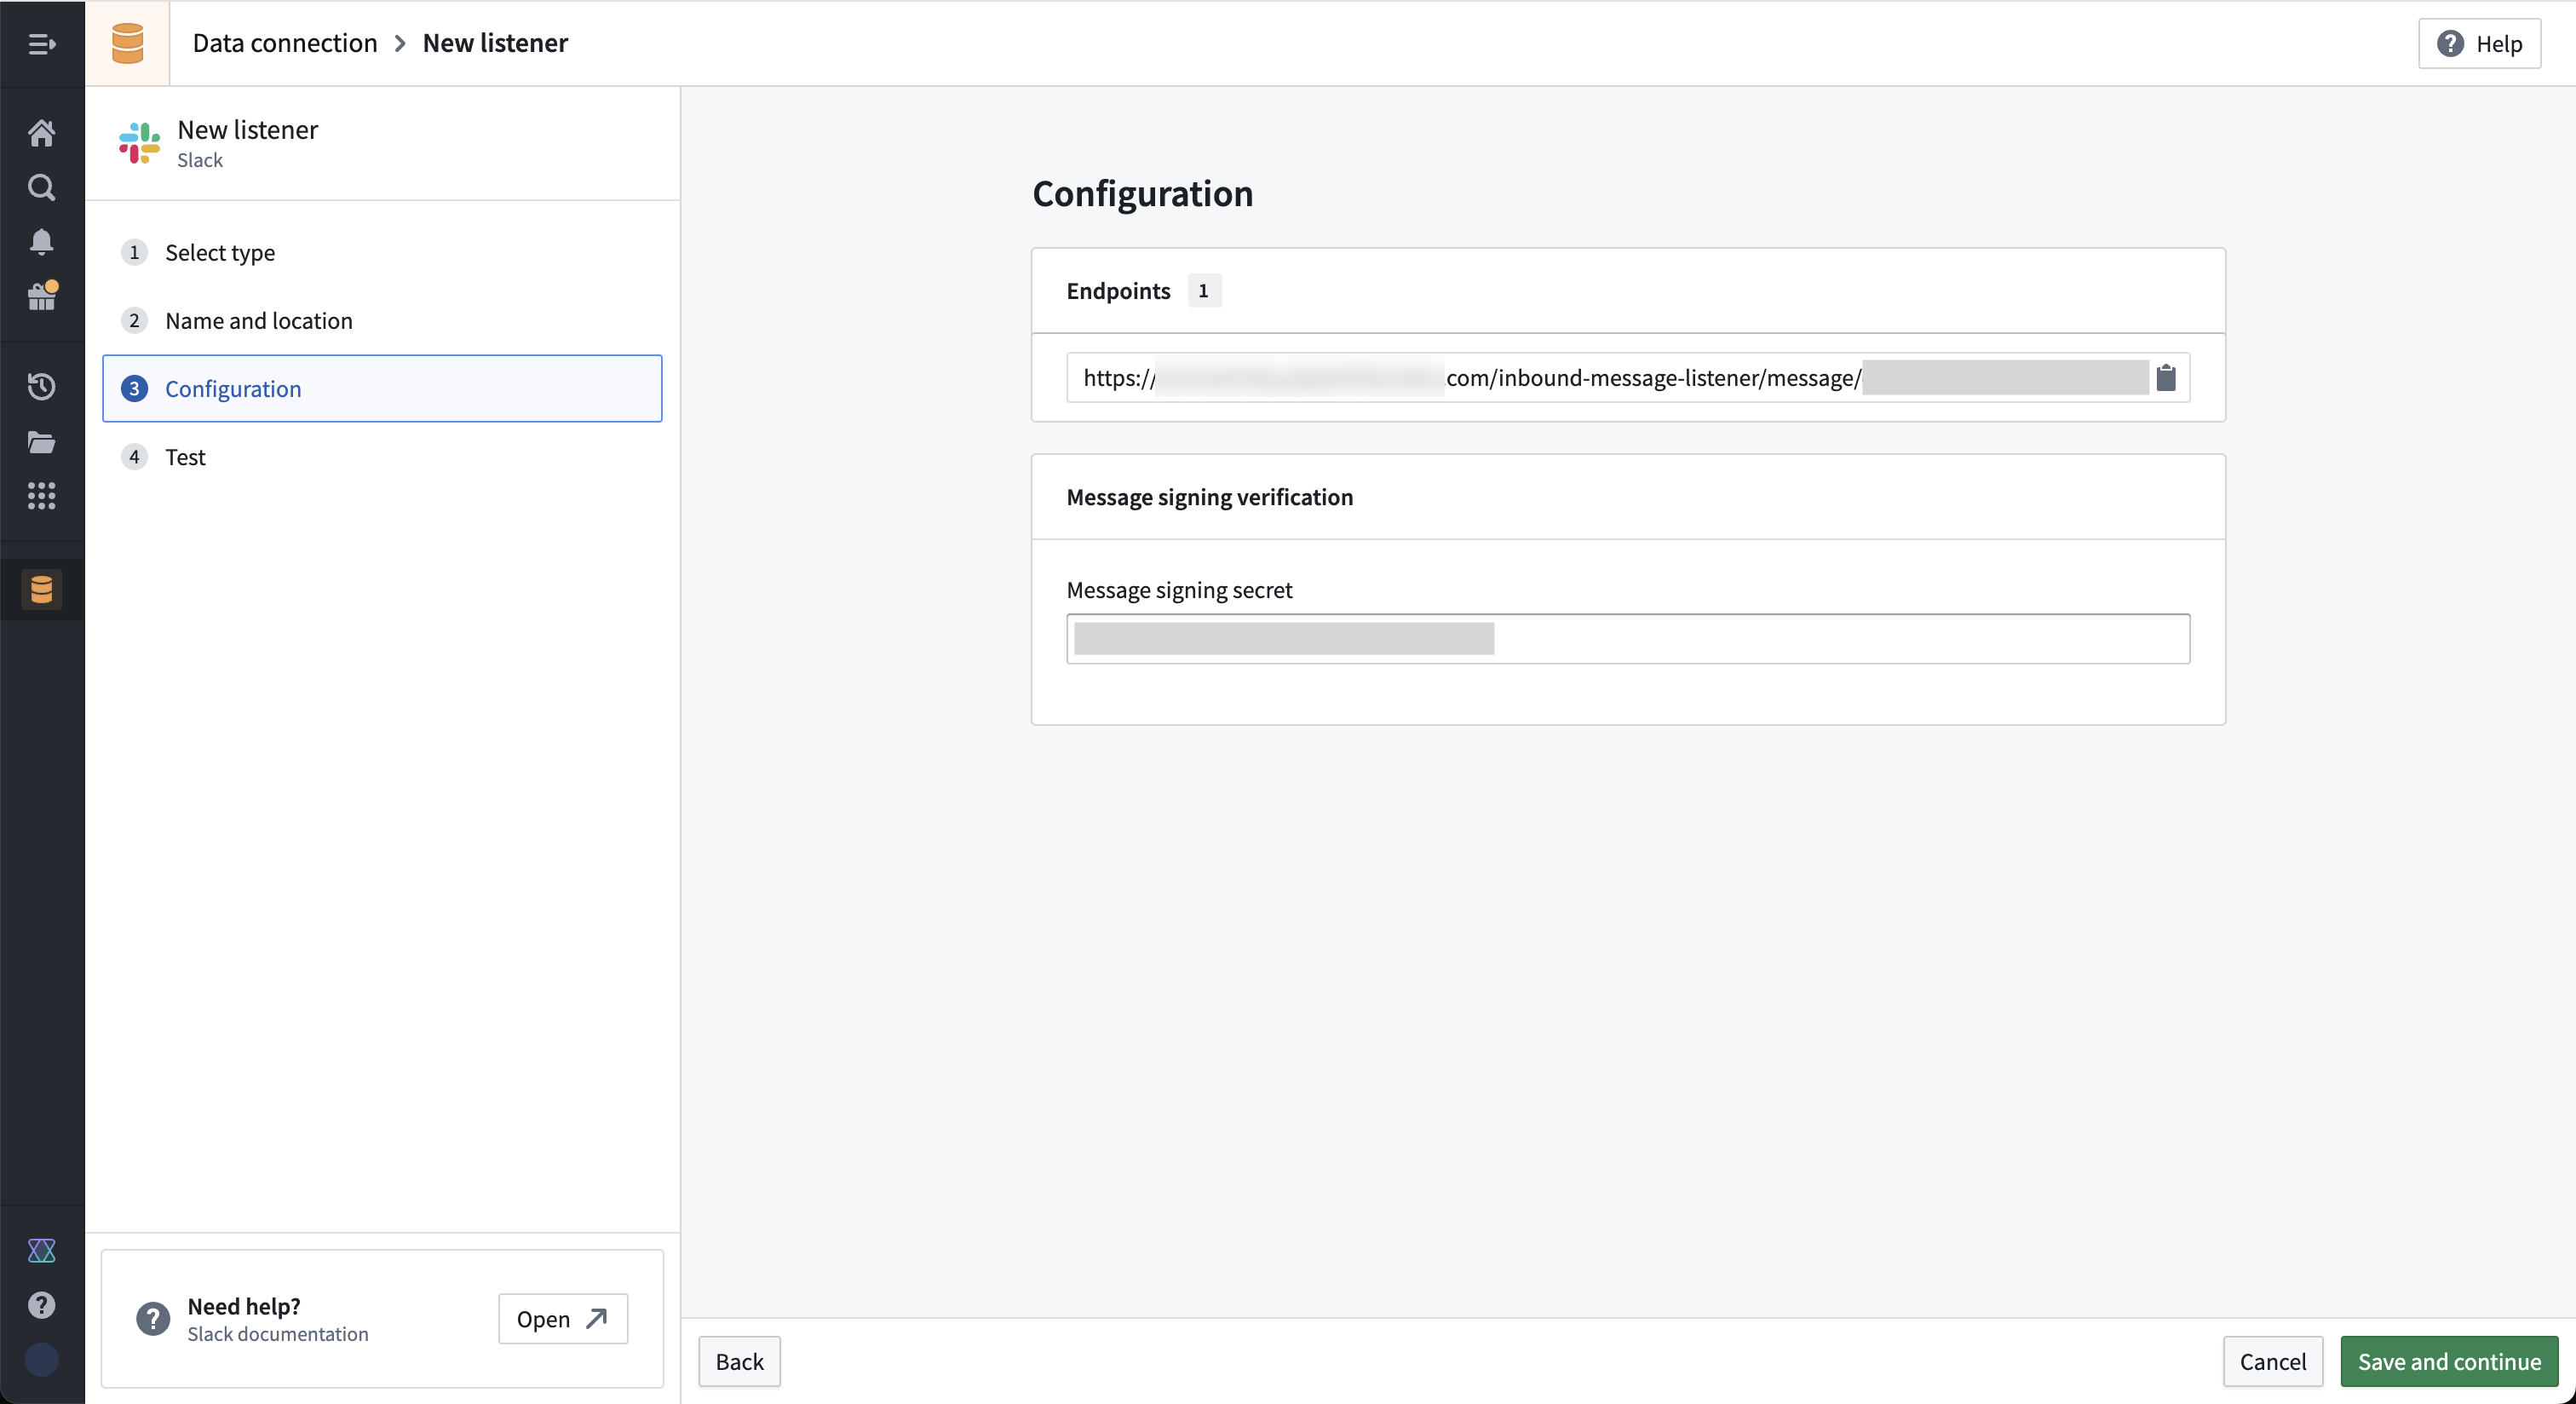Open the apps grid launcher
The width and height of the screenshot is (2576, 1404).
pyautogui.click(x=42, y=497)
